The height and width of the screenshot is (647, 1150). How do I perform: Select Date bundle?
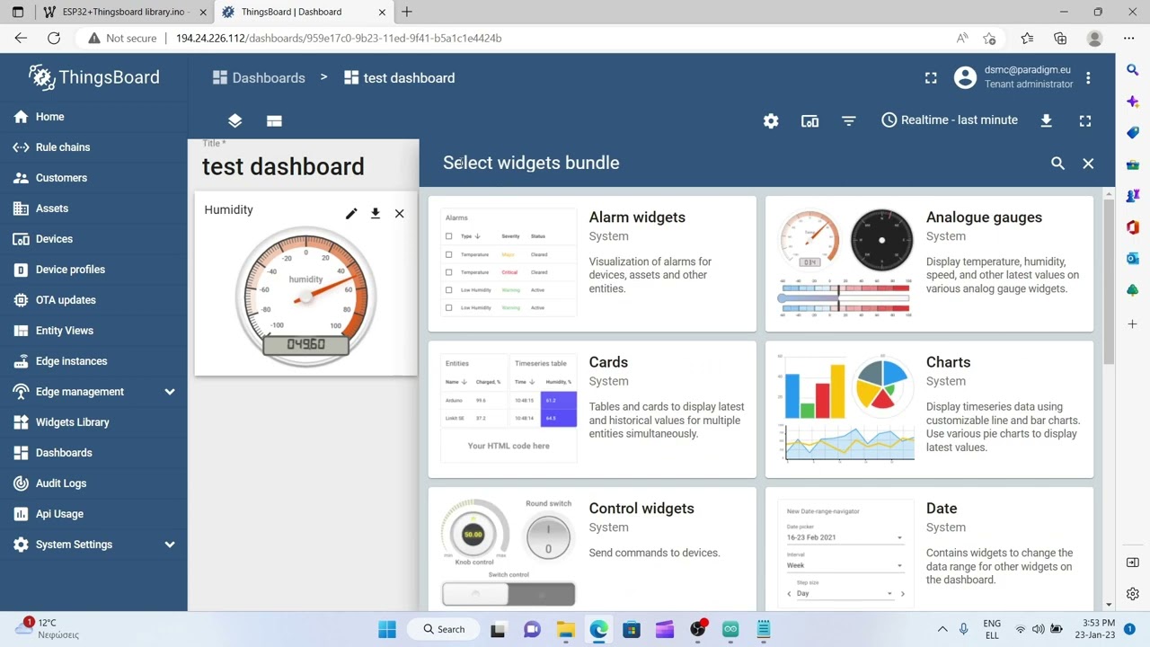point(929,549)
